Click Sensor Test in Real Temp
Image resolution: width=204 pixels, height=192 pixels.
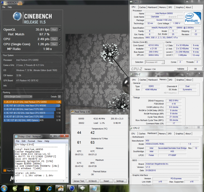pos(79,181)
